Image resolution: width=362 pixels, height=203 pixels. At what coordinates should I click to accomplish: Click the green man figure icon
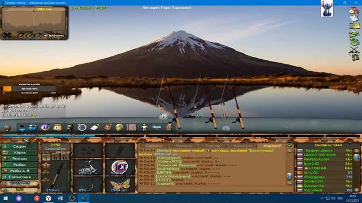click(144, 127)
